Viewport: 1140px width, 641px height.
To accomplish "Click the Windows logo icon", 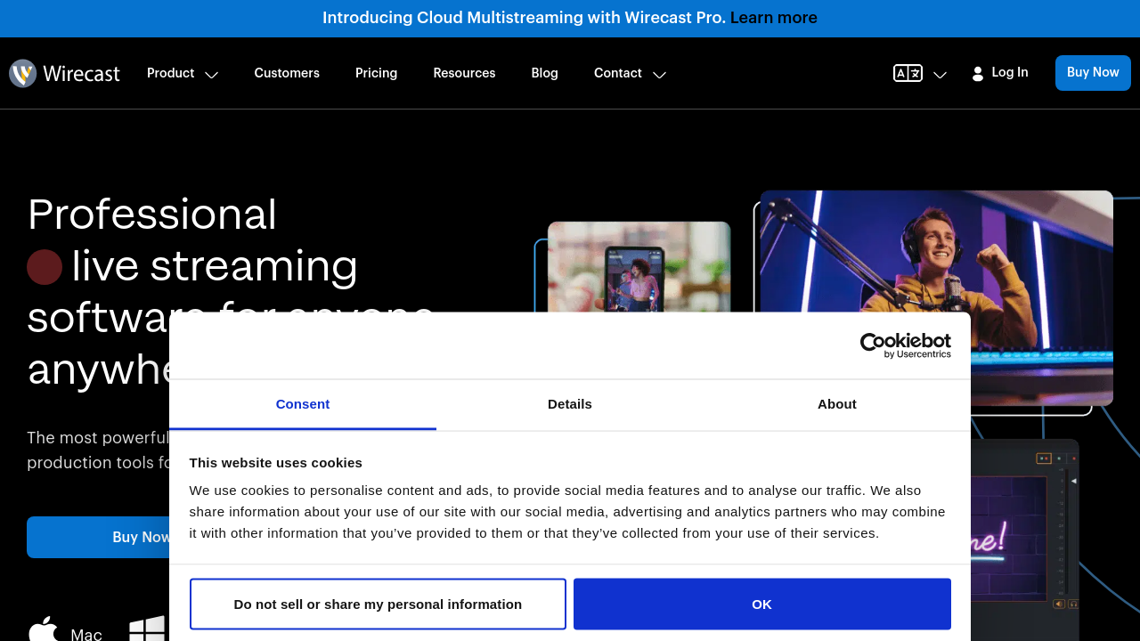I will (147, 629).
